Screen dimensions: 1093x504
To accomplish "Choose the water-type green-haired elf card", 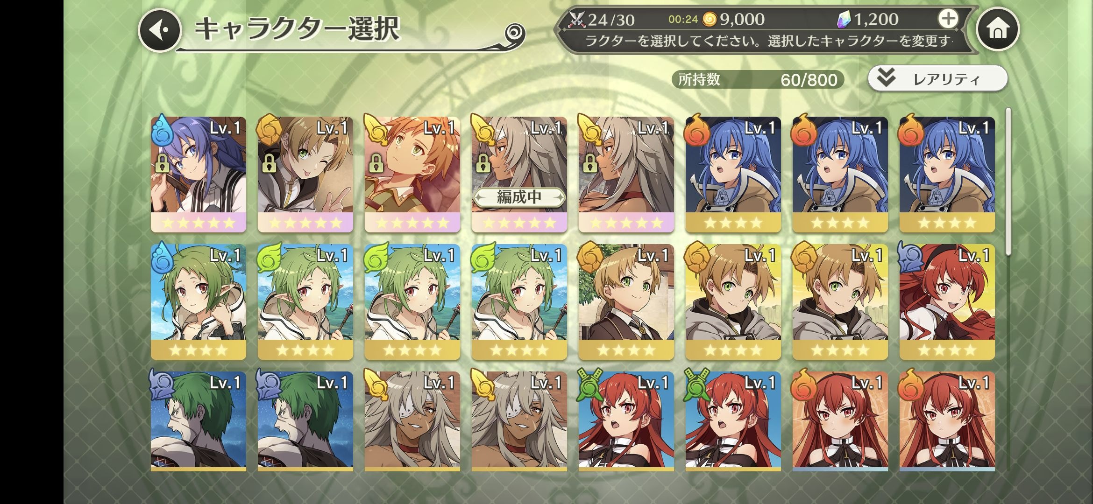I will pos(199,302).
